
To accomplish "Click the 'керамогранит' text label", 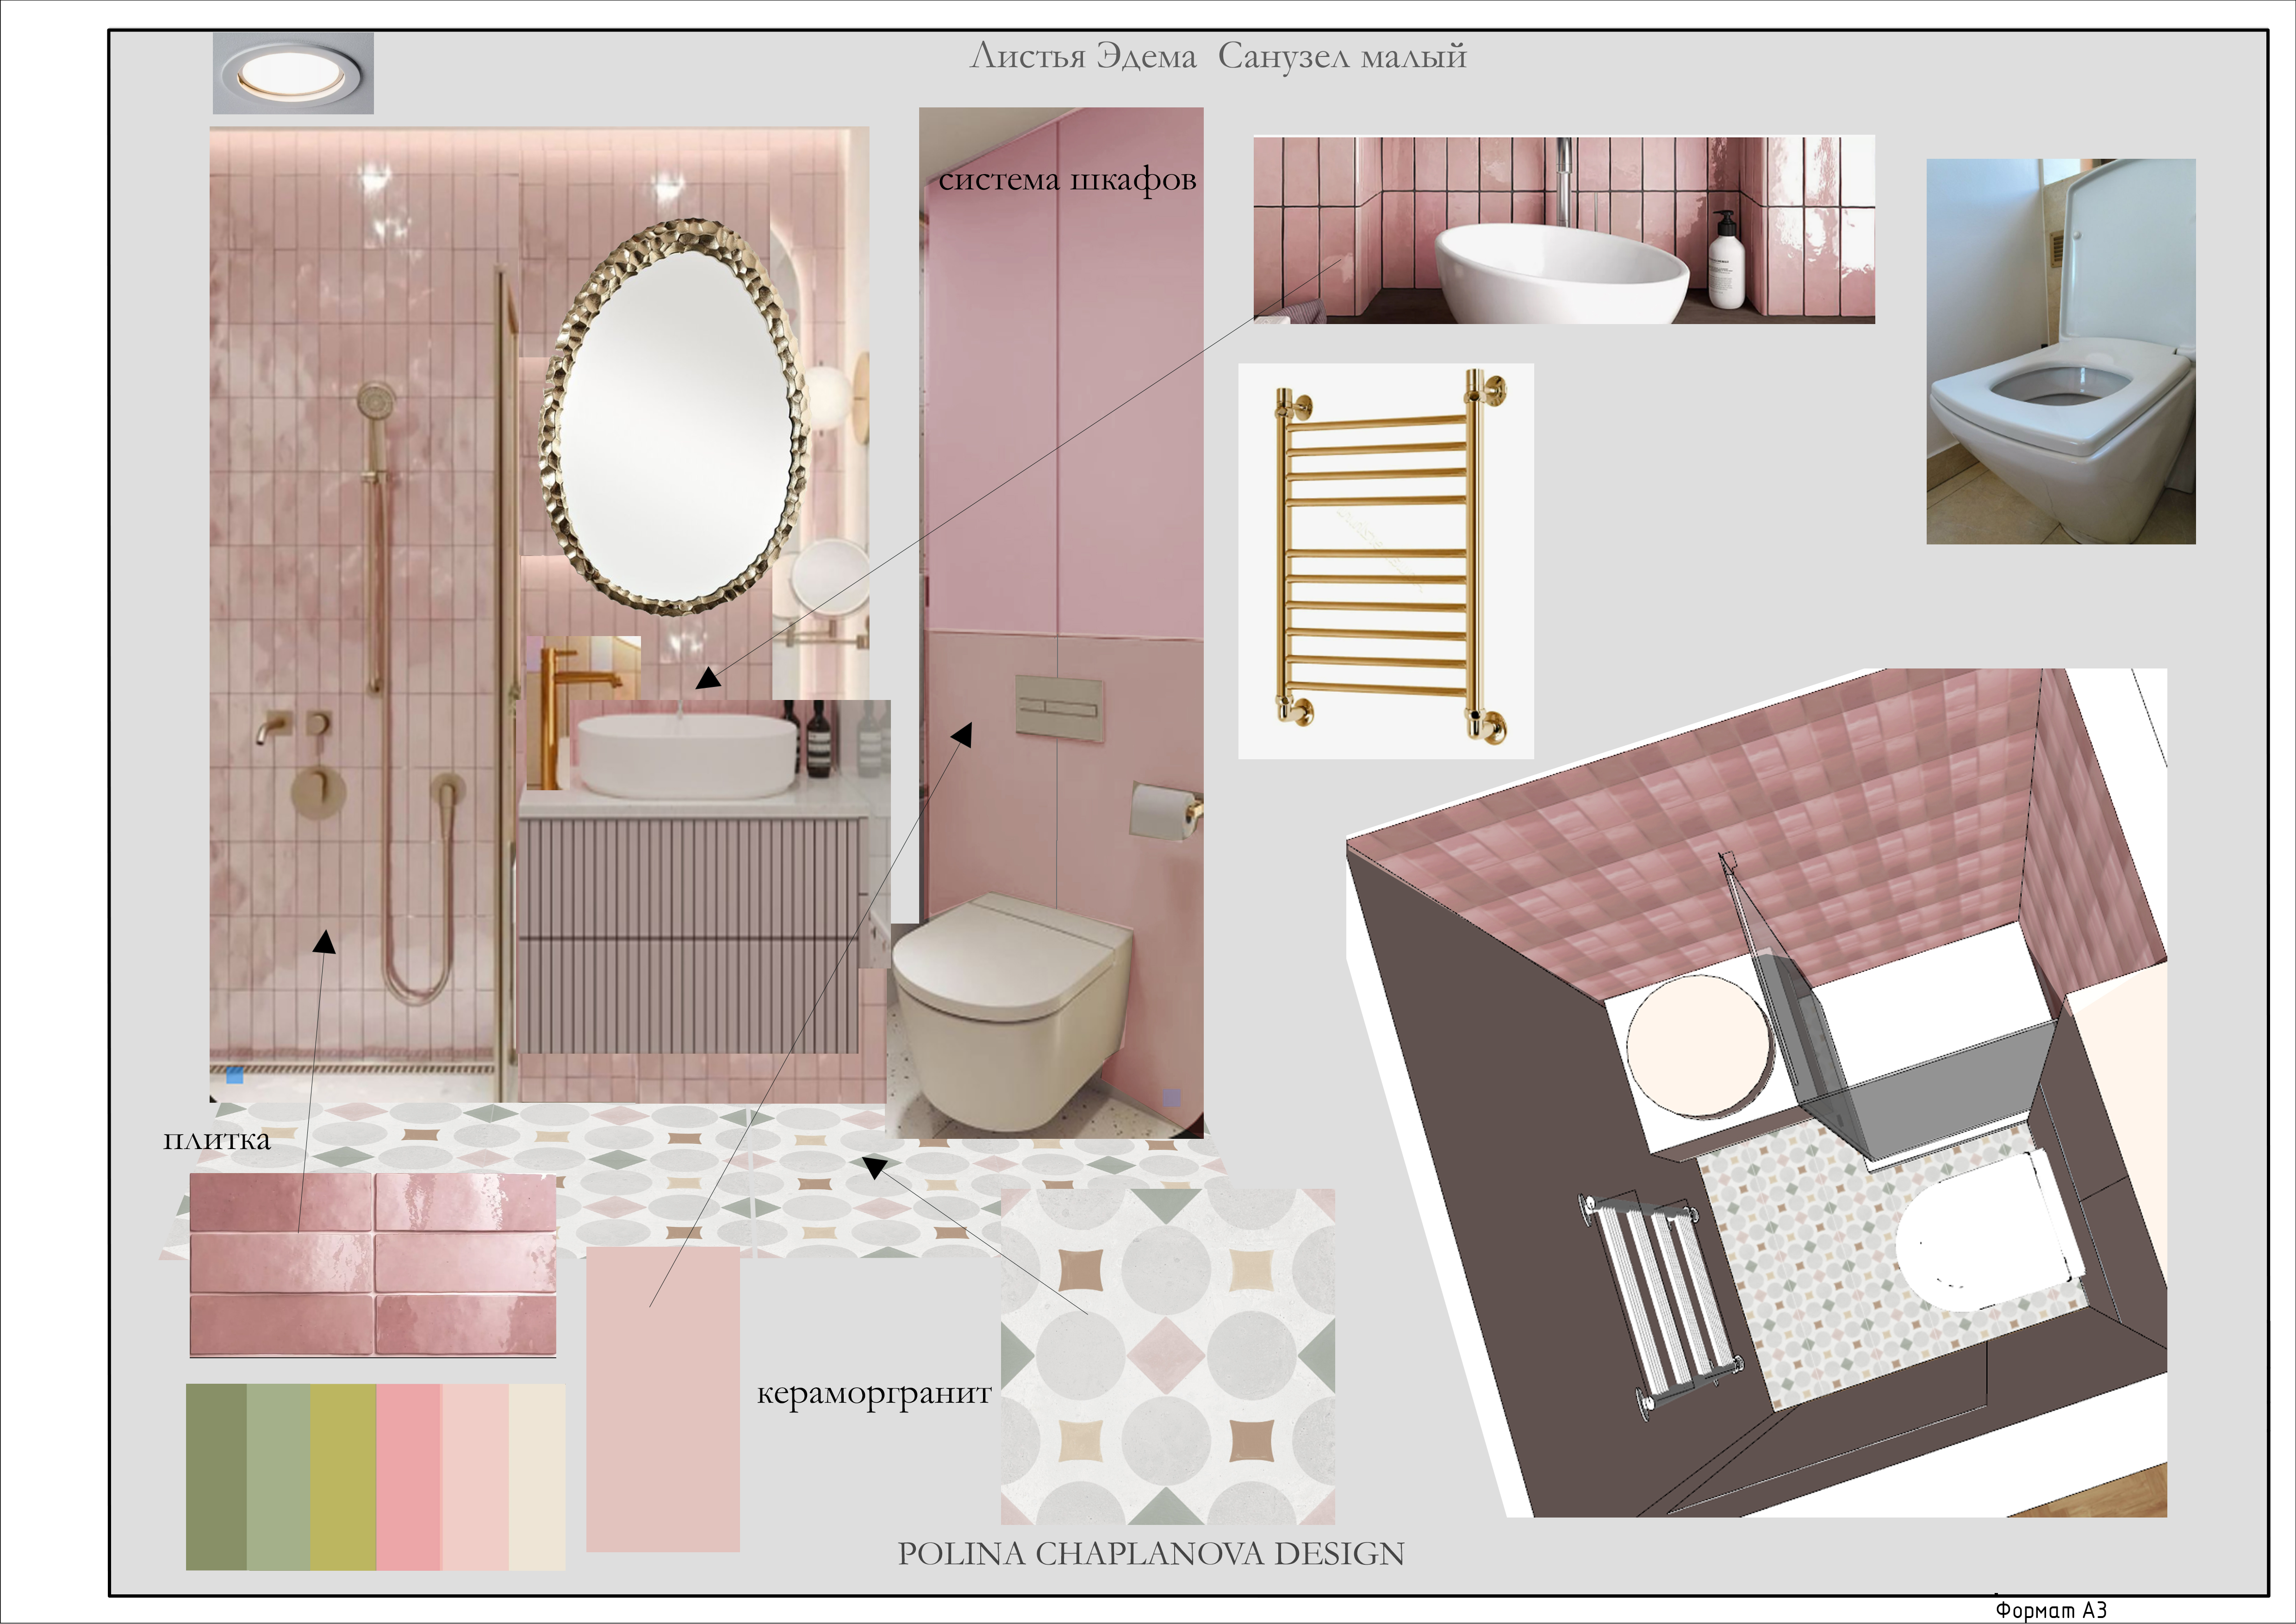I will [x=874, y=1394].
